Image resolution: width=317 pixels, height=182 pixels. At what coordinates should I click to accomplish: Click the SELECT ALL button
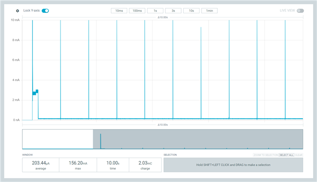coord(286,155)
